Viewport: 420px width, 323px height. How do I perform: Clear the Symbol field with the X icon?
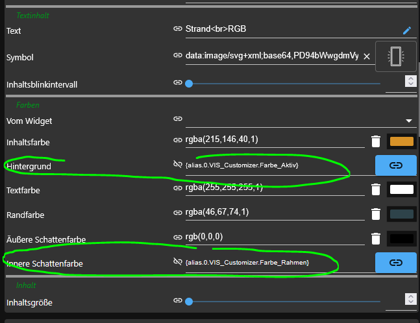tap(366, 56)
